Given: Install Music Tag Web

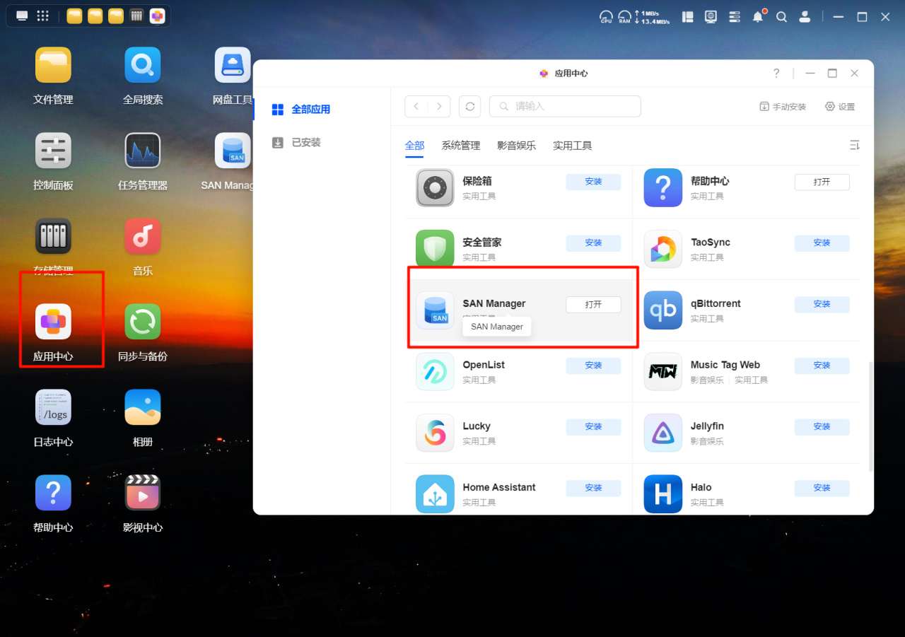Looking at the screenshot, I should (x=822, y=366).
